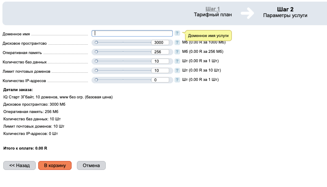
Task: Click RAM value field showing 256
Action: pos(159,52)
